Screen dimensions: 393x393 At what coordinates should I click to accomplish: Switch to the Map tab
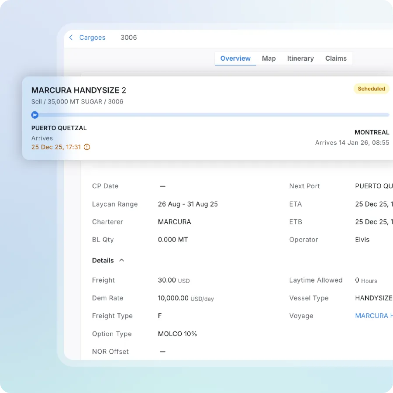tap(269, 58)
